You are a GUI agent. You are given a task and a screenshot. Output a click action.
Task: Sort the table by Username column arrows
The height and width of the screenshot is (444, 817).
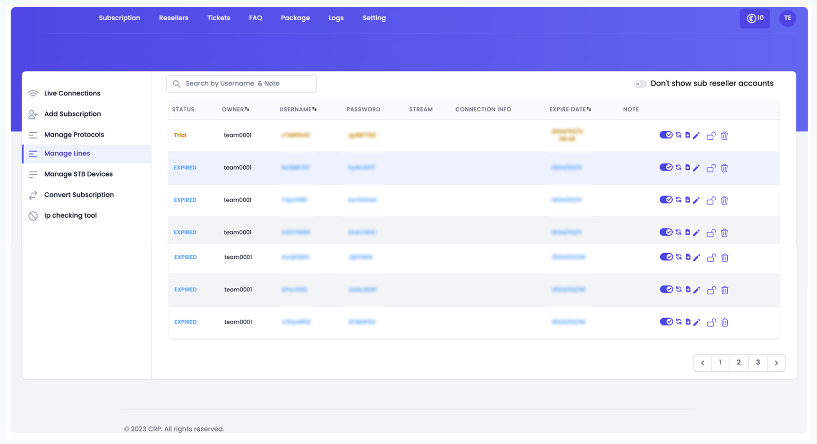tap(315, 109)
